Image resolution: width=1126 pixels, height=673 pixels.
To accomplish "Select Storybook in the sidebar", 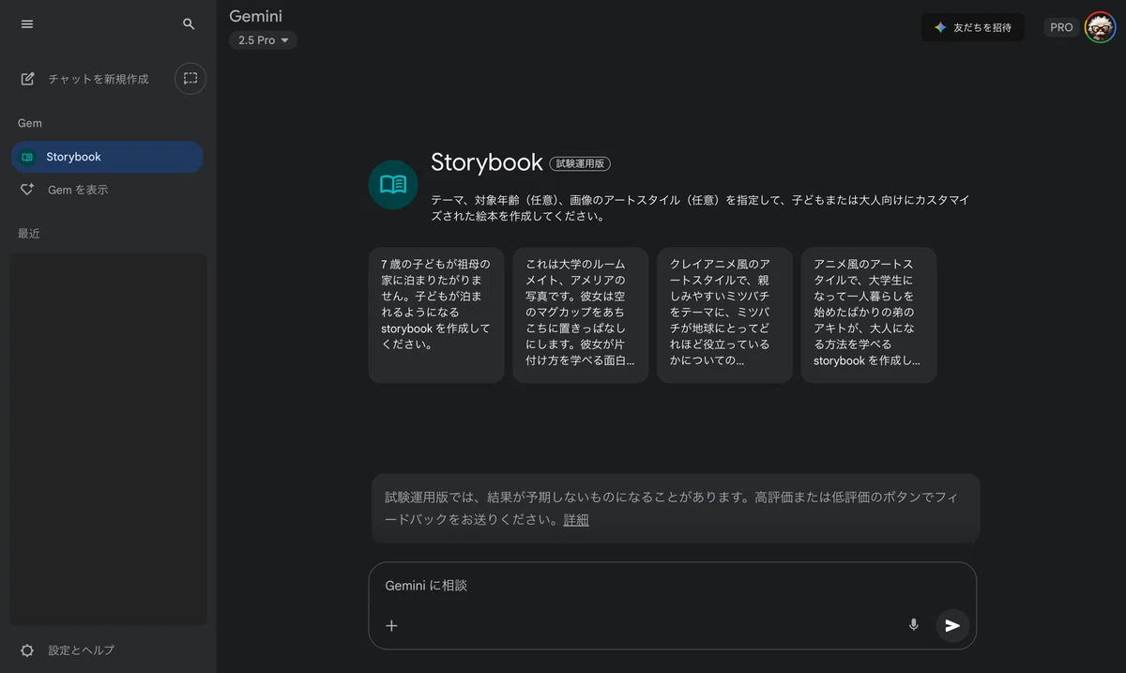I will coord(107,157).
